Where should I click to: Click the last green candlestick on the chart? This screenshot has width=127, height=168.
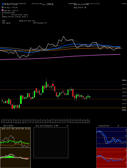pos(90,97)
